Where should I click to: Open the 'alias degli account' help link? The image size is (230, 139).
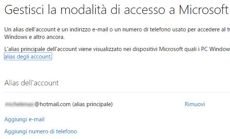coord(28,57)
